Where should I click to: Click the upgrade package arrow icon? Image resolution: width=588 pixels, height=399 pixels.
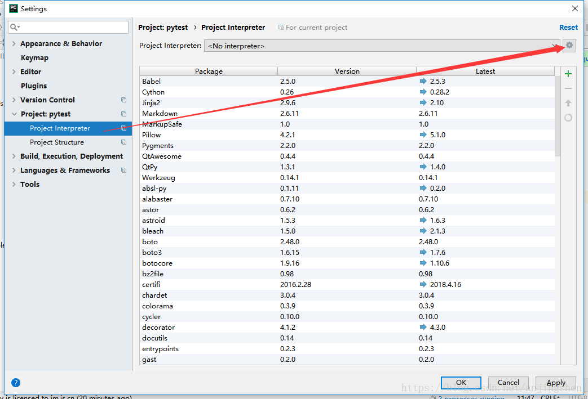pos(568,103)
